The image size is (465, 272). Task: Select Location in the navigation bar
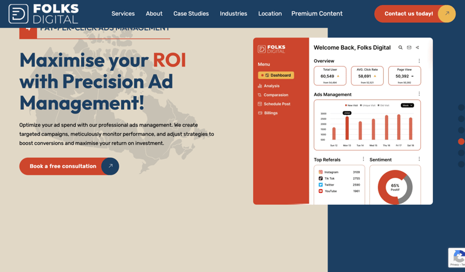(x=270, y=14)
